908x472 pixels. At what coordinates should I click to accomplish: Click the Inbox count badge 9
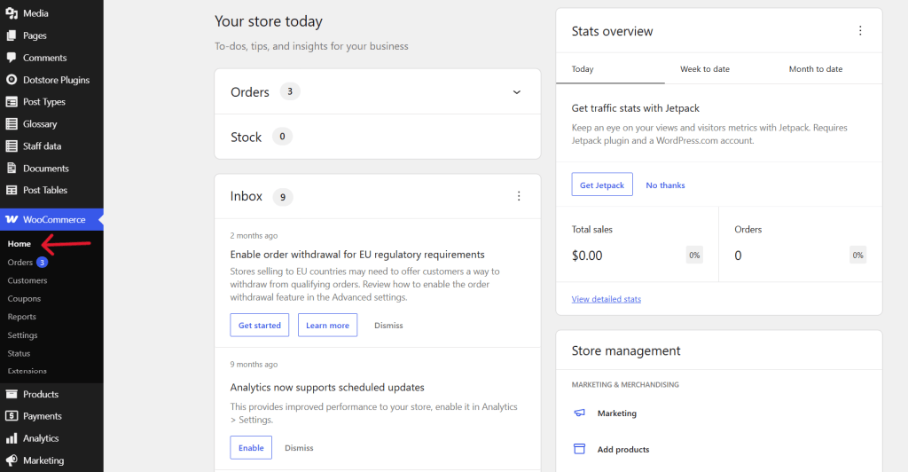pos(283,197)
